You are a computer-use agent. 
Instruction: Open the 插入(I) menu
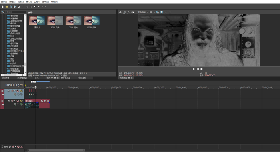pos(29,2)
